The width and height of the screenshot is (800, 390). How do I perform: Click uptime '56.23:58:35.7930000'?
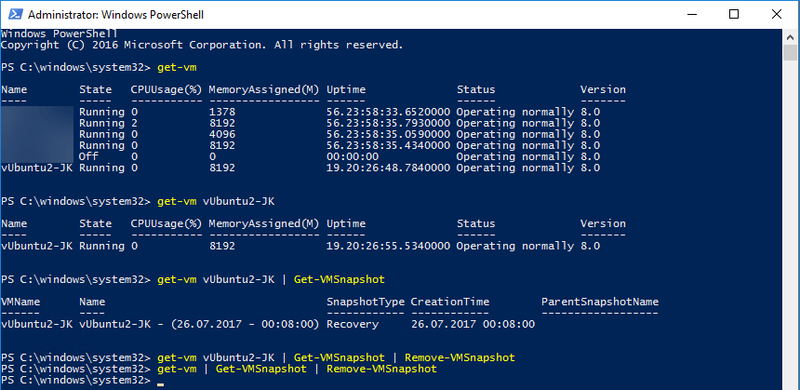tap(388, 123)
